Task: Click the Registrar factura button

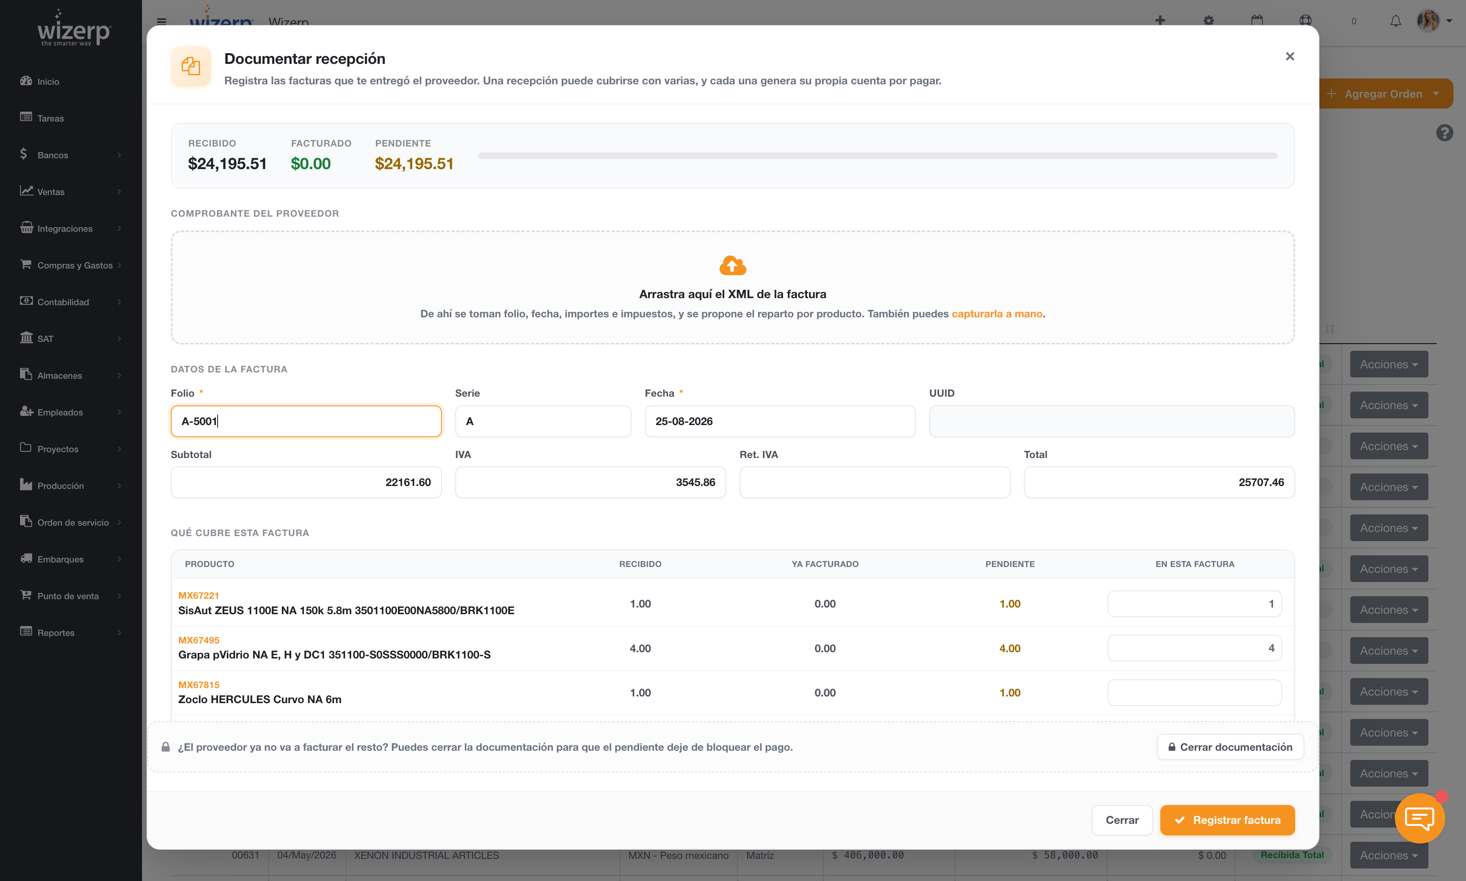Action: (x=1228, y=820)
